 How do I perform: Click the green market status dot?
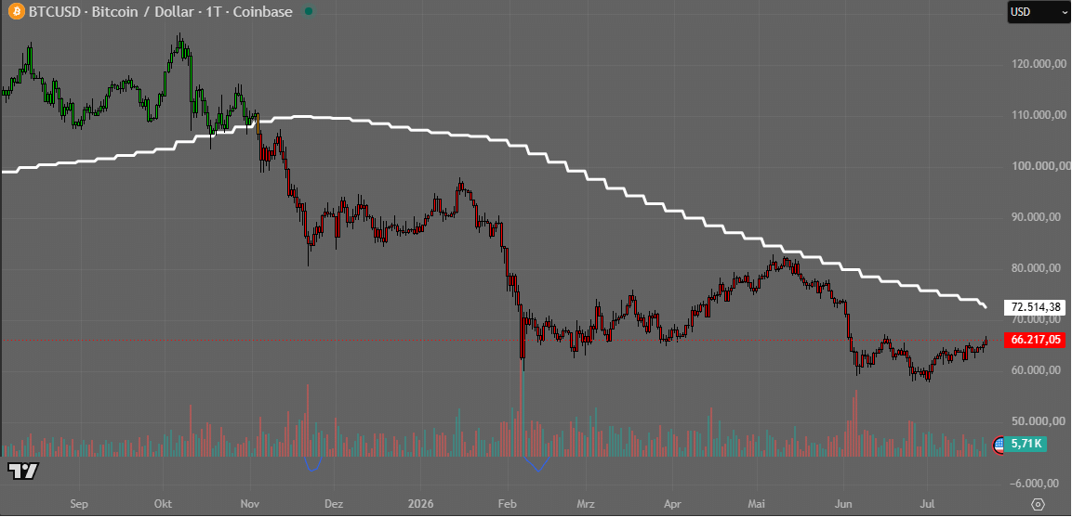click(x=309, y=12)
